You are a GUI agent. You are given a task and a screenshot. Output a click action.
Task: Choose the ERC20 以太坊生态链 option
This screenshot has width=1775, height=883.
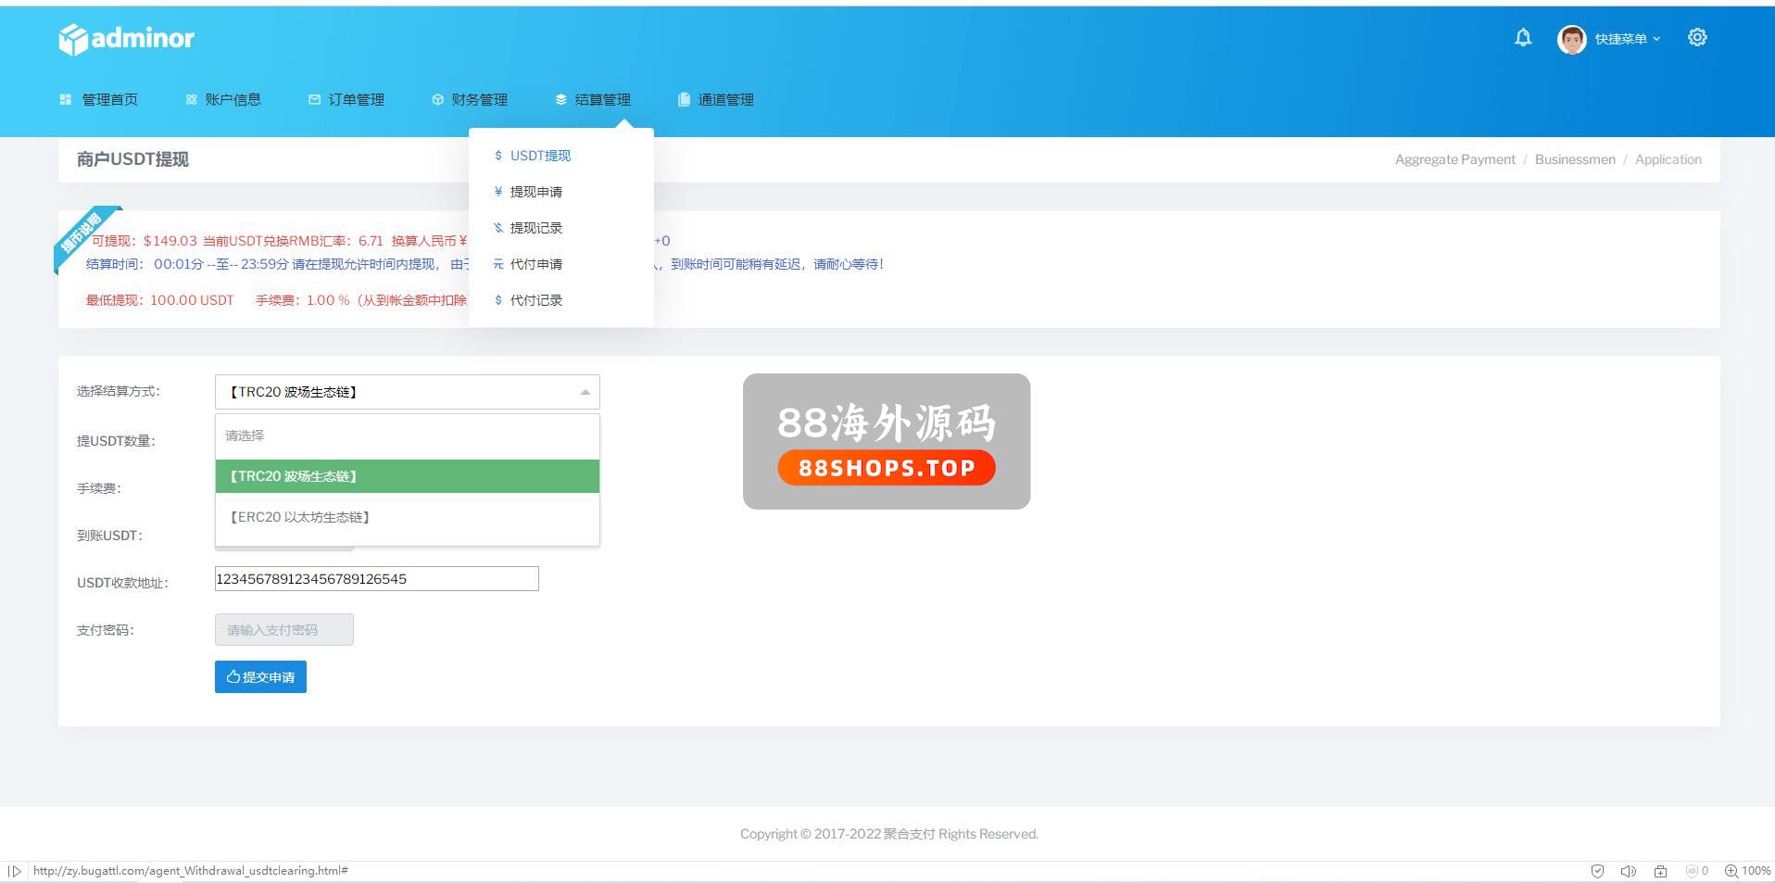coord(300,517)
